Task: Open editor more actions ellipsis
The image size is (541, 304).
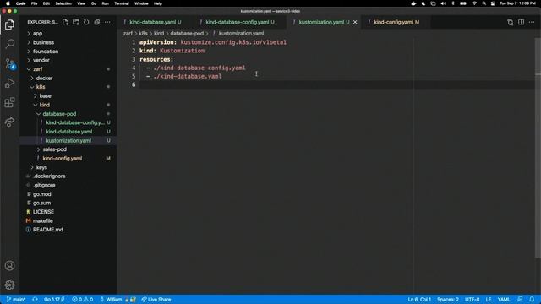Action: pos(532,22)
